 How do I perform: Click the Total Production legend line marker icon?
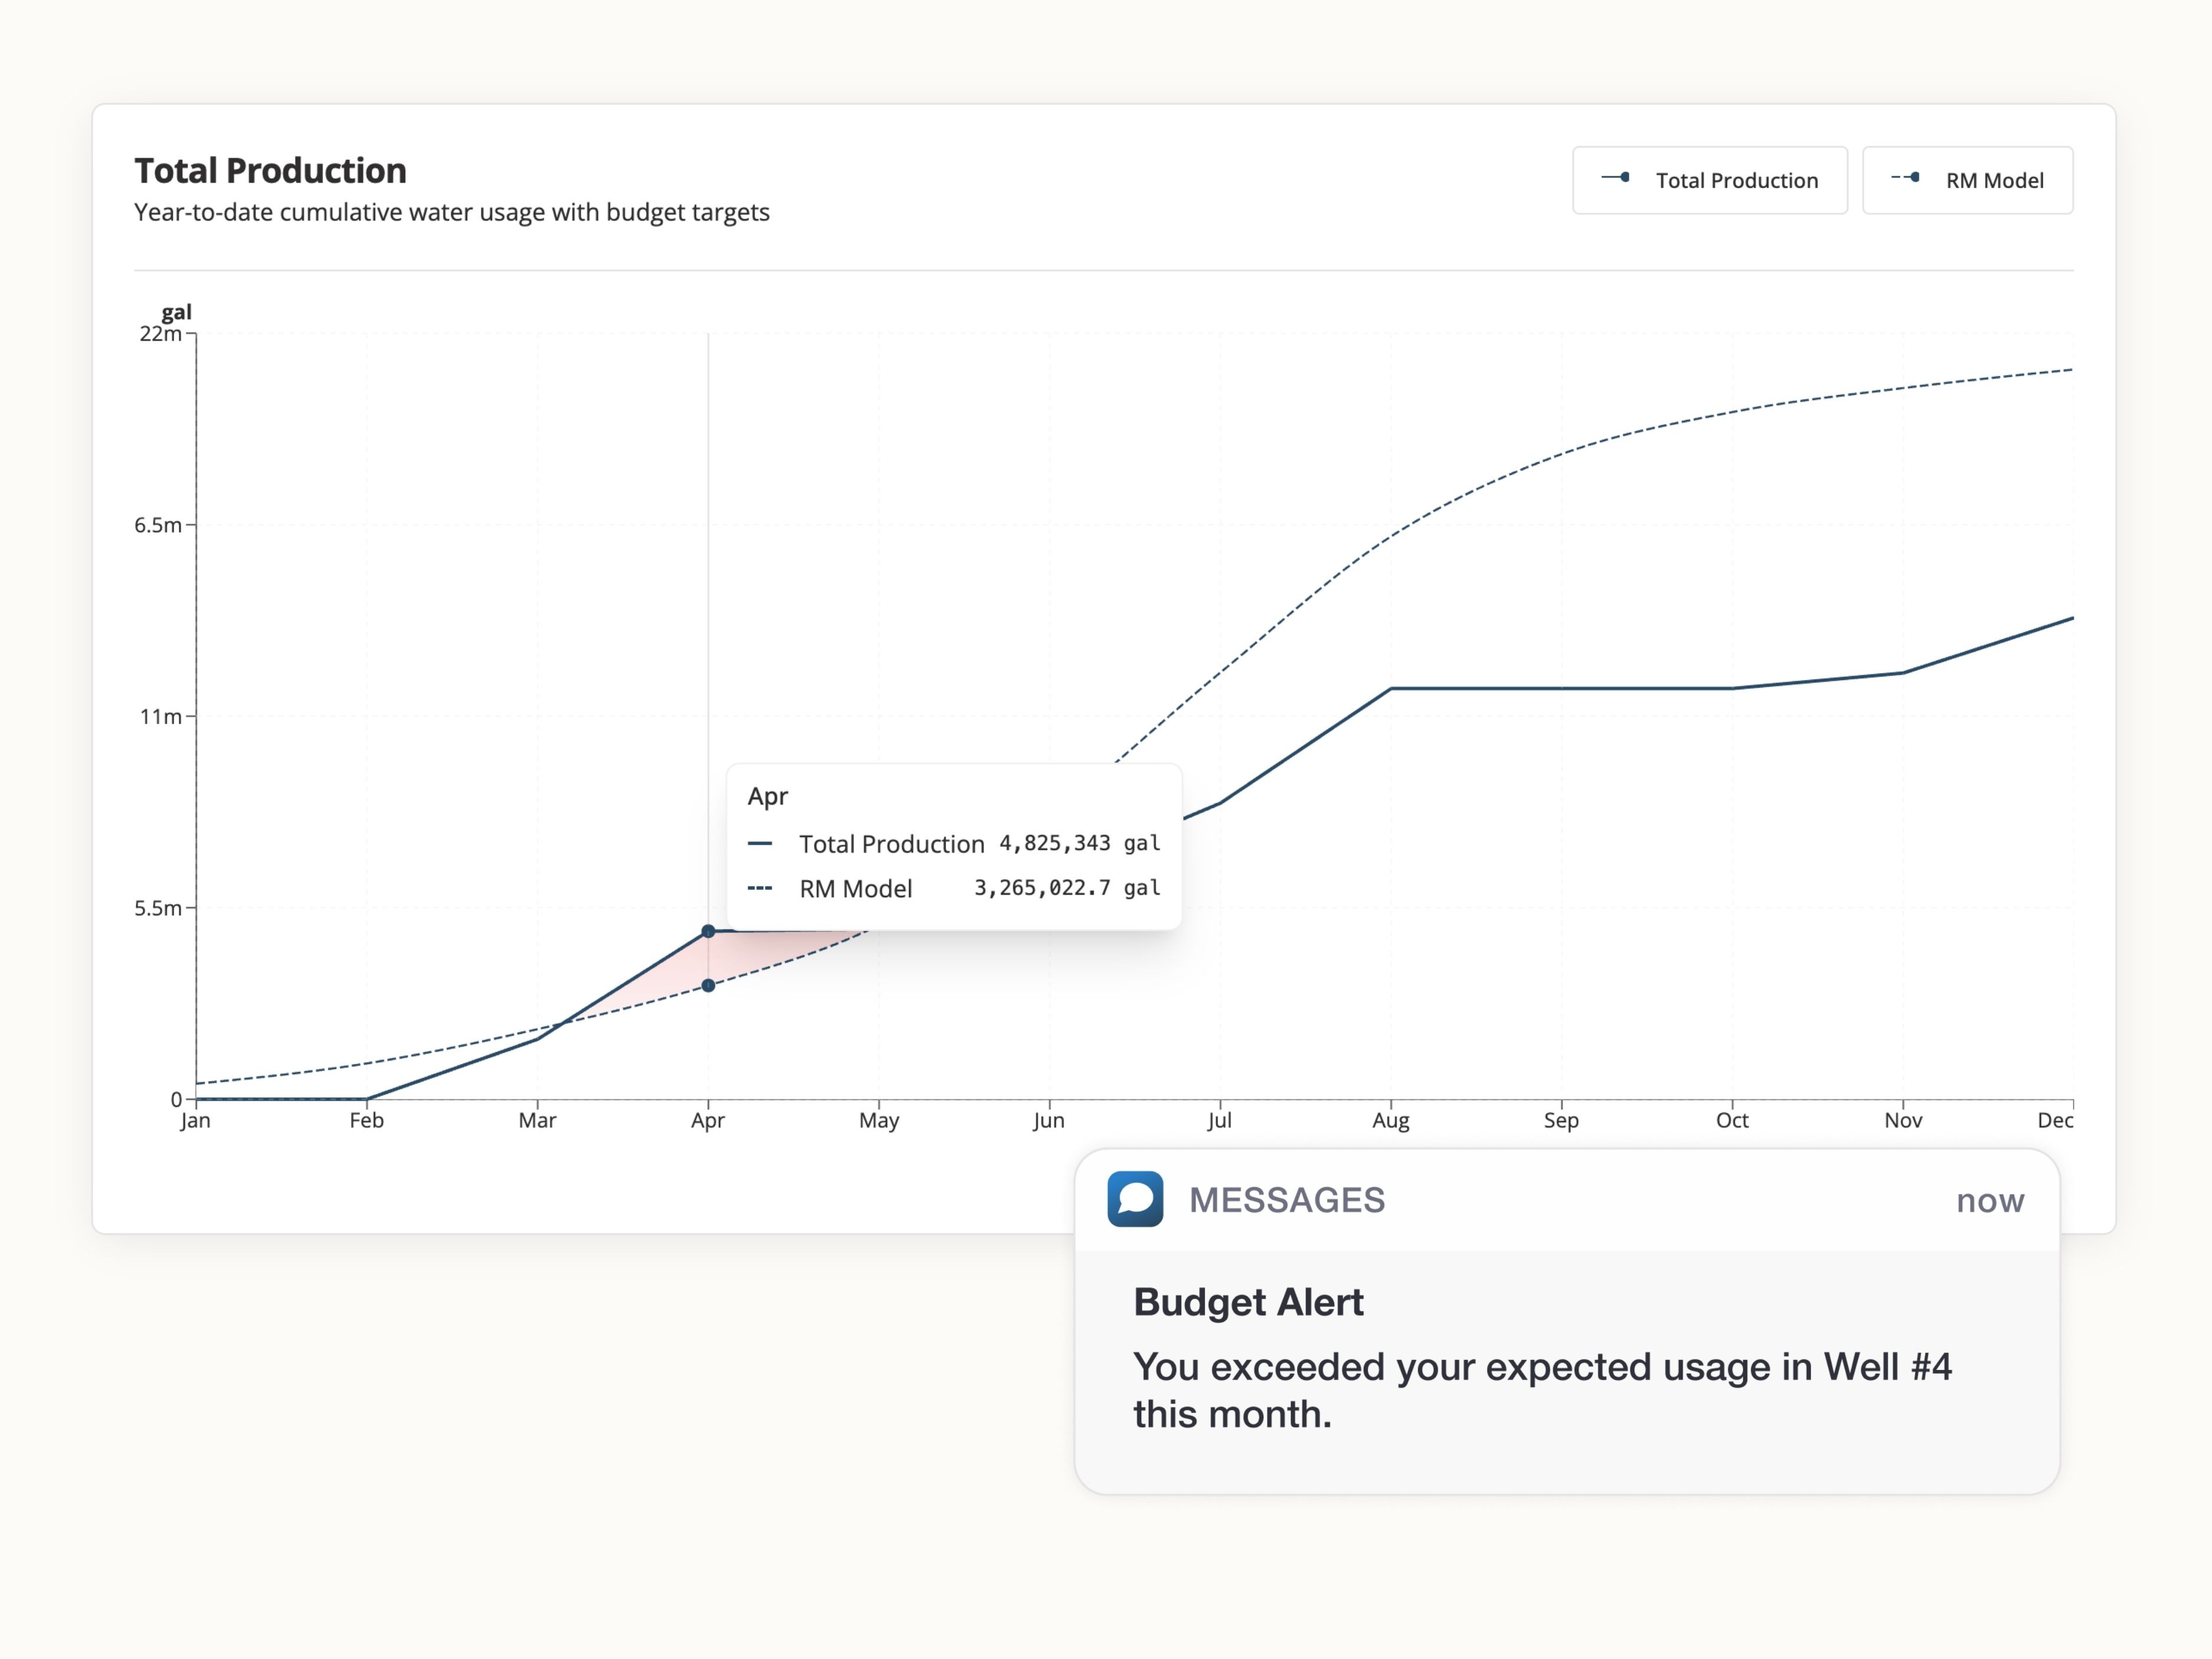tap(1616, 178)
